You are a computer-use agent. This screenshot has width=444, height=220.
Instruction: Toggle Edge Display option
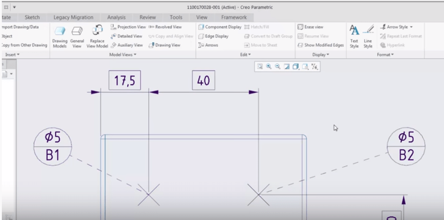coord(213,36)
